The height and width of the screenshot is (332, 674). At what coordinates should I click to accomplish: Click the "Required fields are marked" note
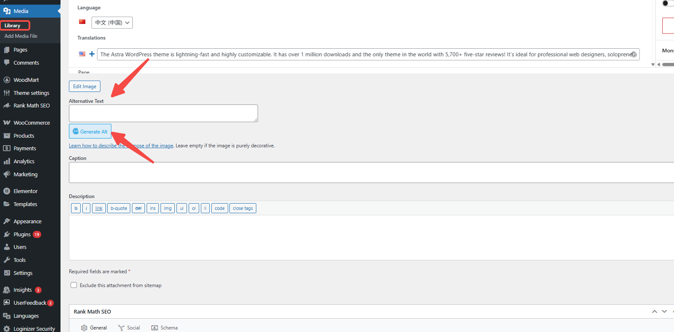[100, 272]
